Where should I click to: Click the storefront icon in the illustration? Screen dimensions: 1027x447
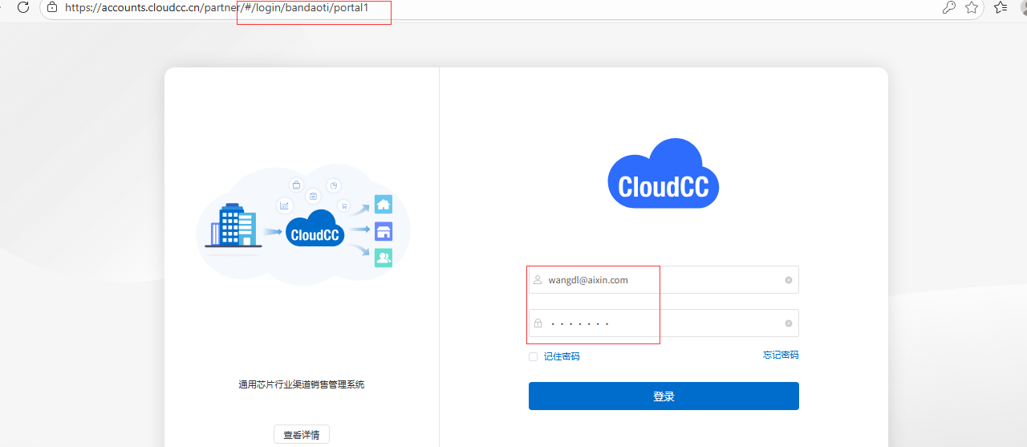(x=384, y=231)
